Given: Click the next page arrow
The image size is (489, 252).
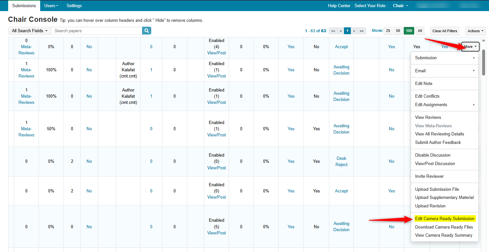Looking at the screenshot, I should [x=354, y=31].
